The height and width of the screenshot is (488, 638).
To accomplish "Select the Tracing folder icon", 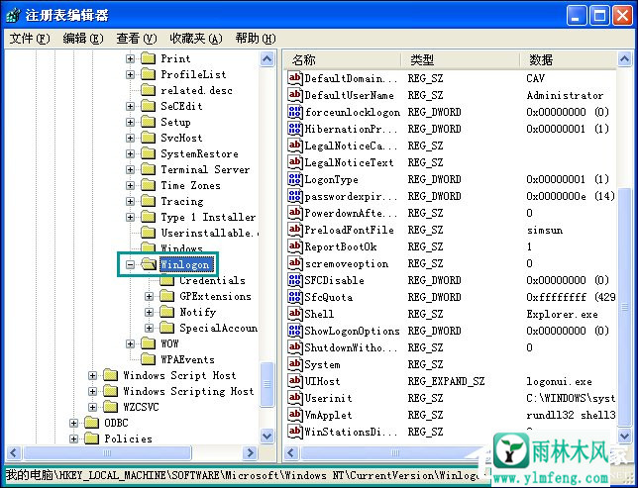I will pyautogui.click(x=149, y=201).
